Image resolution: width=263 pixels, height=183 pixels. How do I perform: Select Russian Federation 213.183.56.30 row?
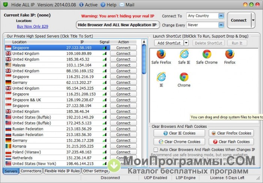57,135
